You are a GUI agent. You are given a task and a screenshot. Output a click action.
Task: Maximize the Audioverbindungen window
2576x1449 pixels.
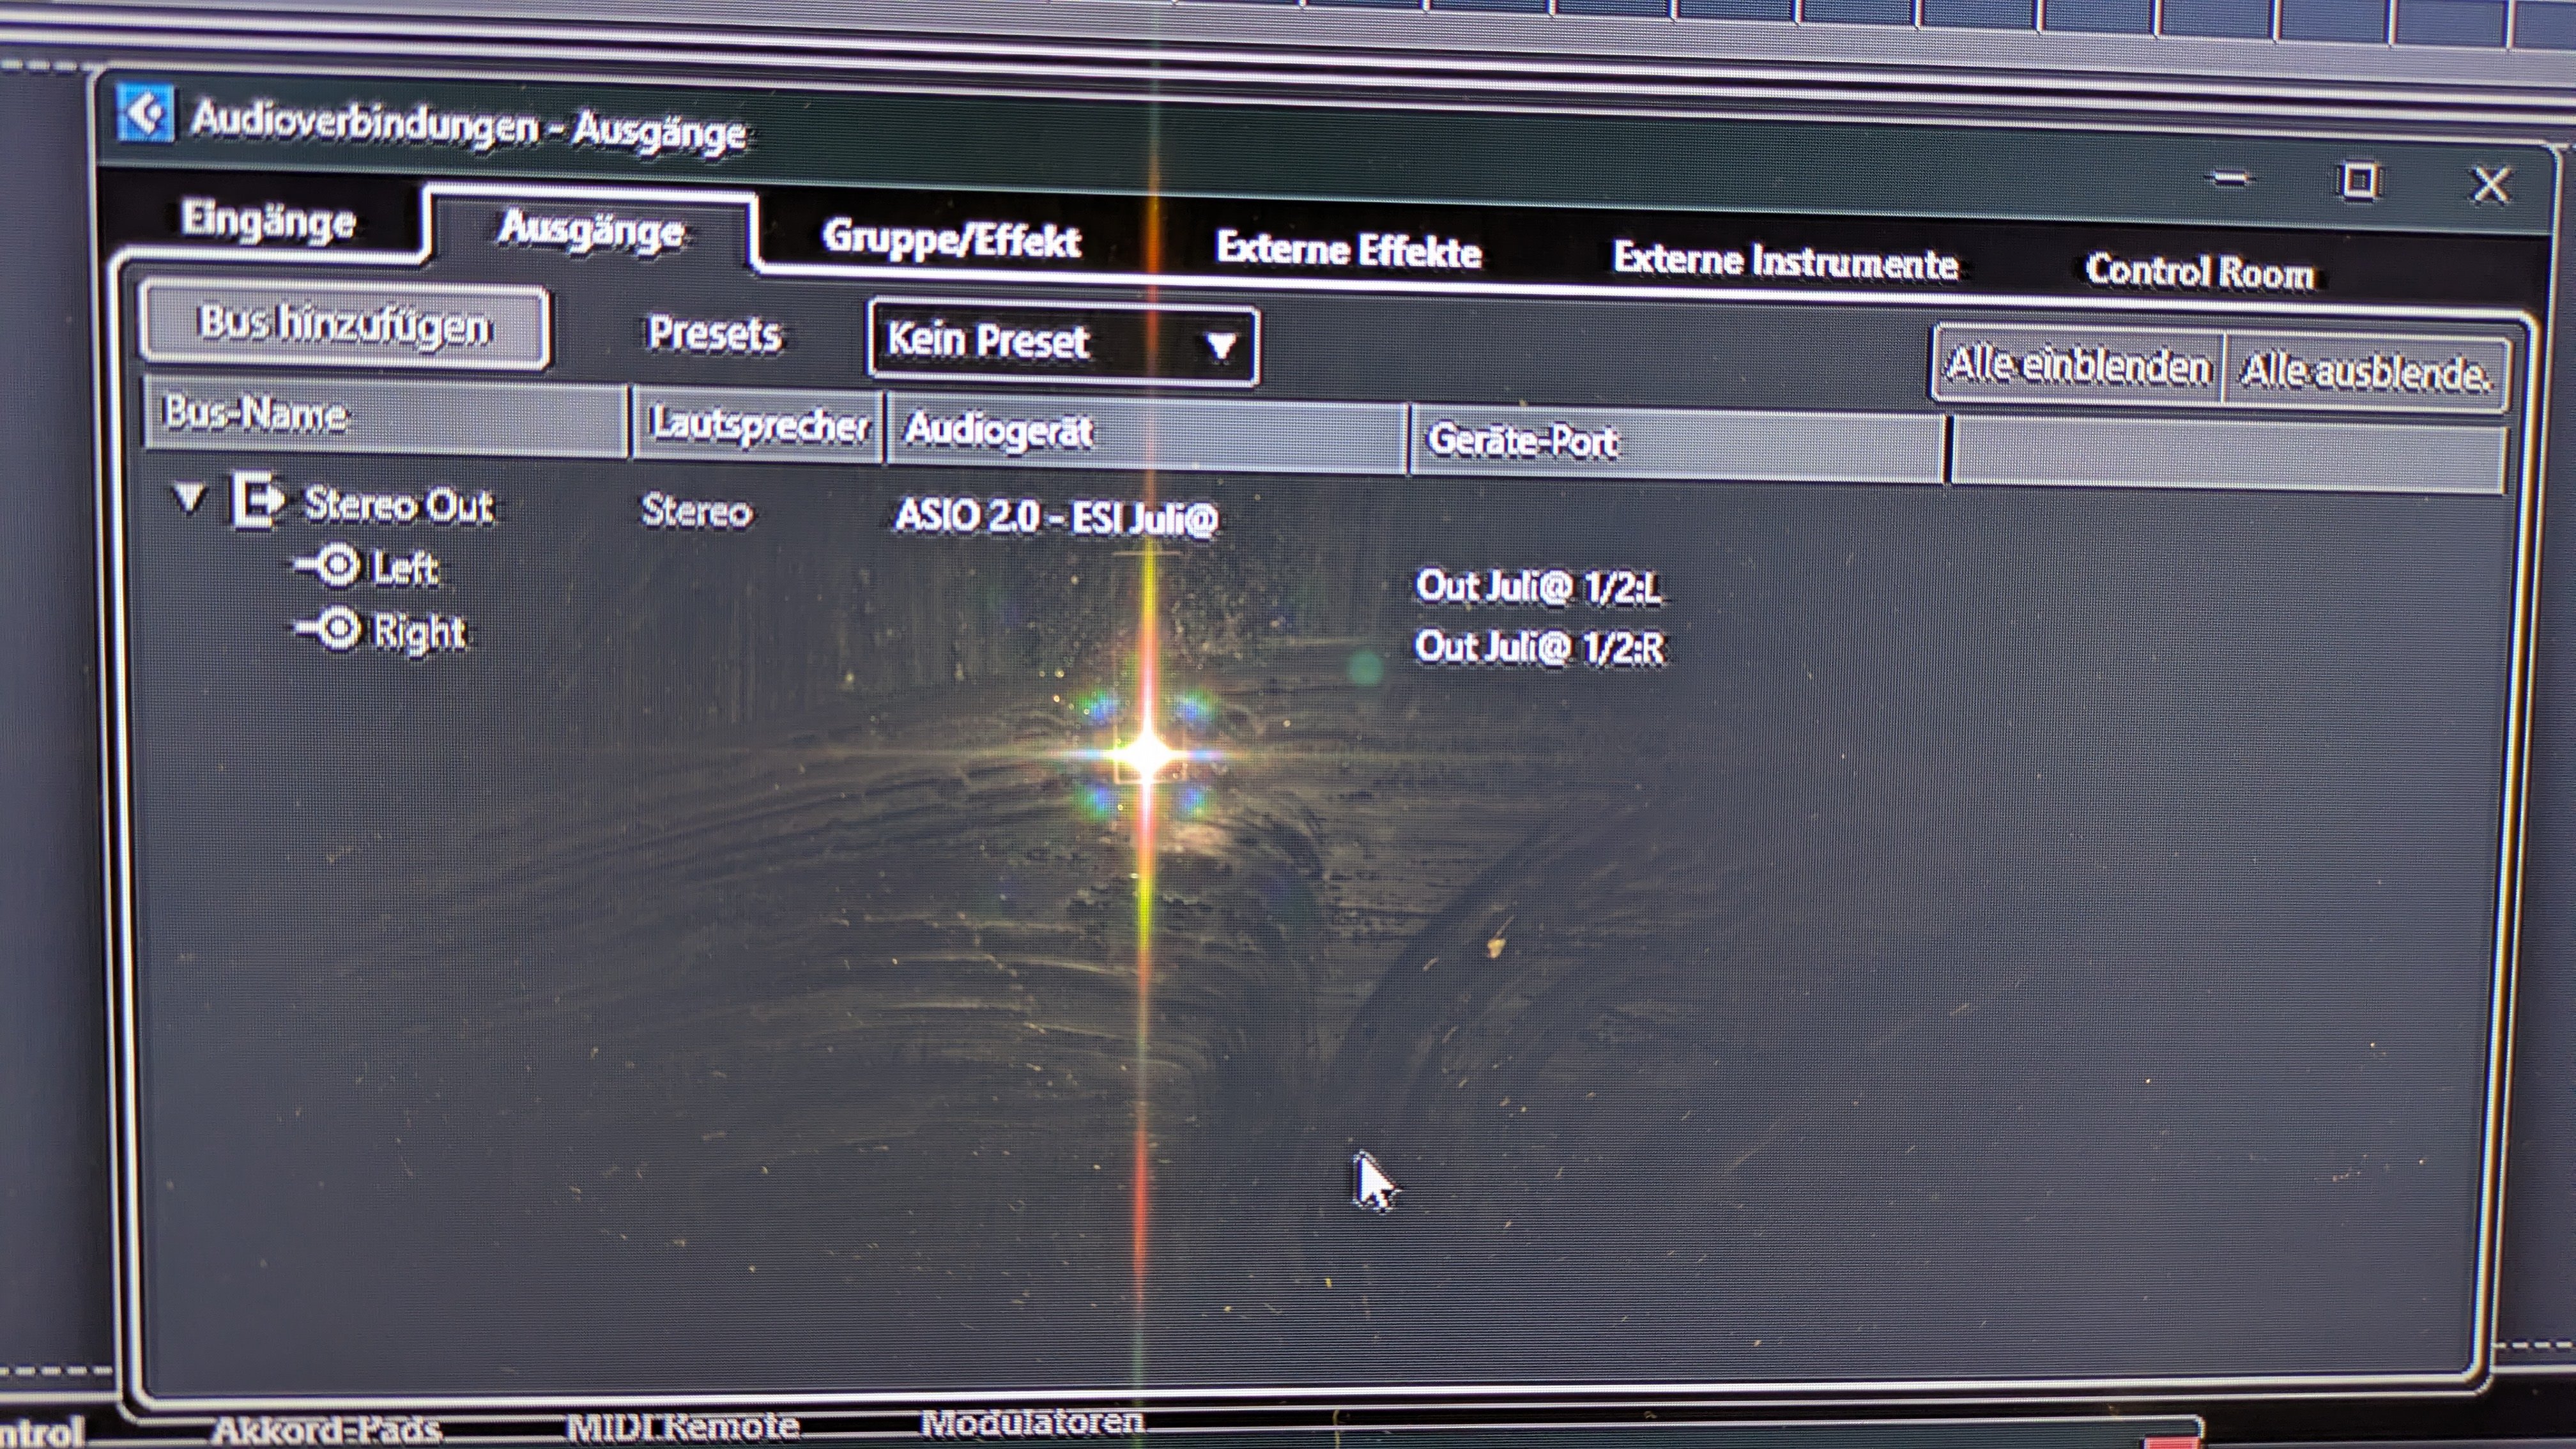point(2359,182)
